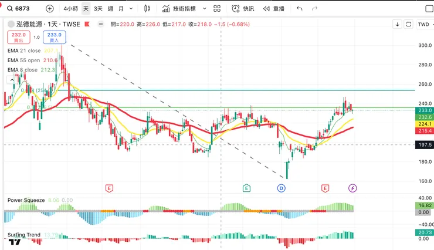
Task: Open the 技術指標 indicators menu
Action: click(179, 9)
